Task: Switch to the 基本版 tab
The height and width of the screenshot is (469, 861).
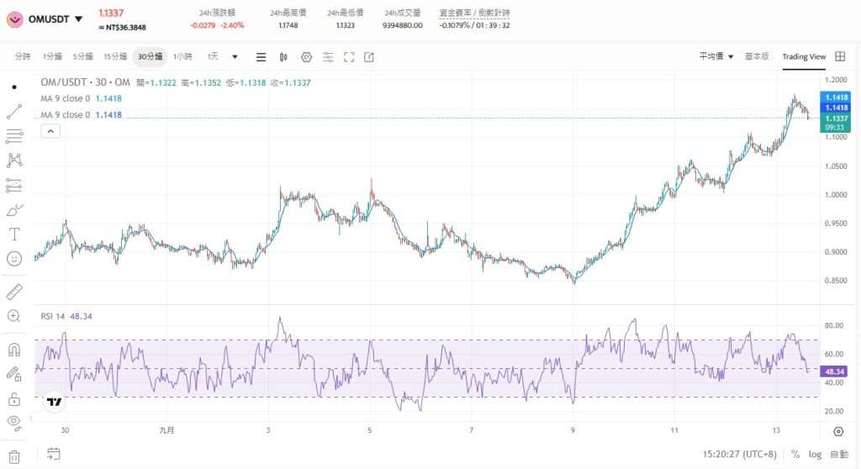Action: [757, 56]
